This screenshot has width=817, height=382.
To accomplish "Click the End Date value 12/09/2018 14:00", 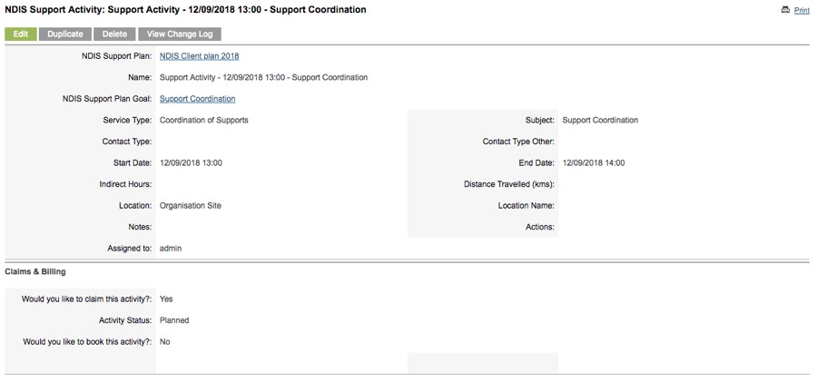I will [x=594, y=162].
